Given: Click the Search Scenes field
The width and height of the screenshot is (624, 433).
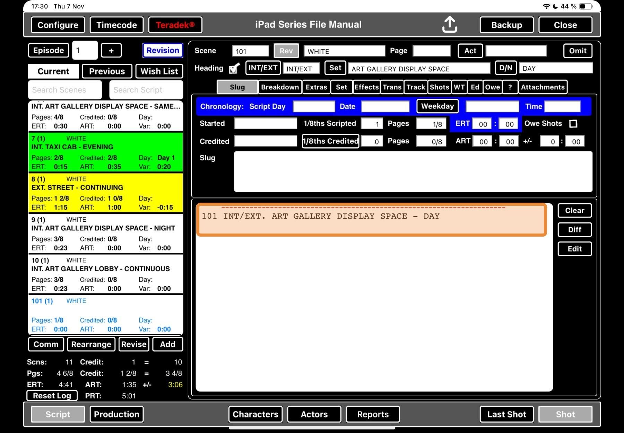Looking at the screenshot, I should [x=65, y=90].
